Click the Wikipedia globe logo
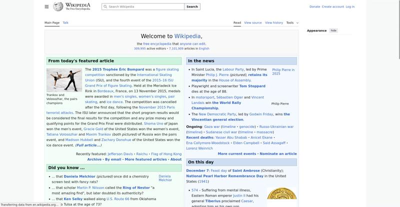Screen dimensions: 400x207 pos(58,6)
